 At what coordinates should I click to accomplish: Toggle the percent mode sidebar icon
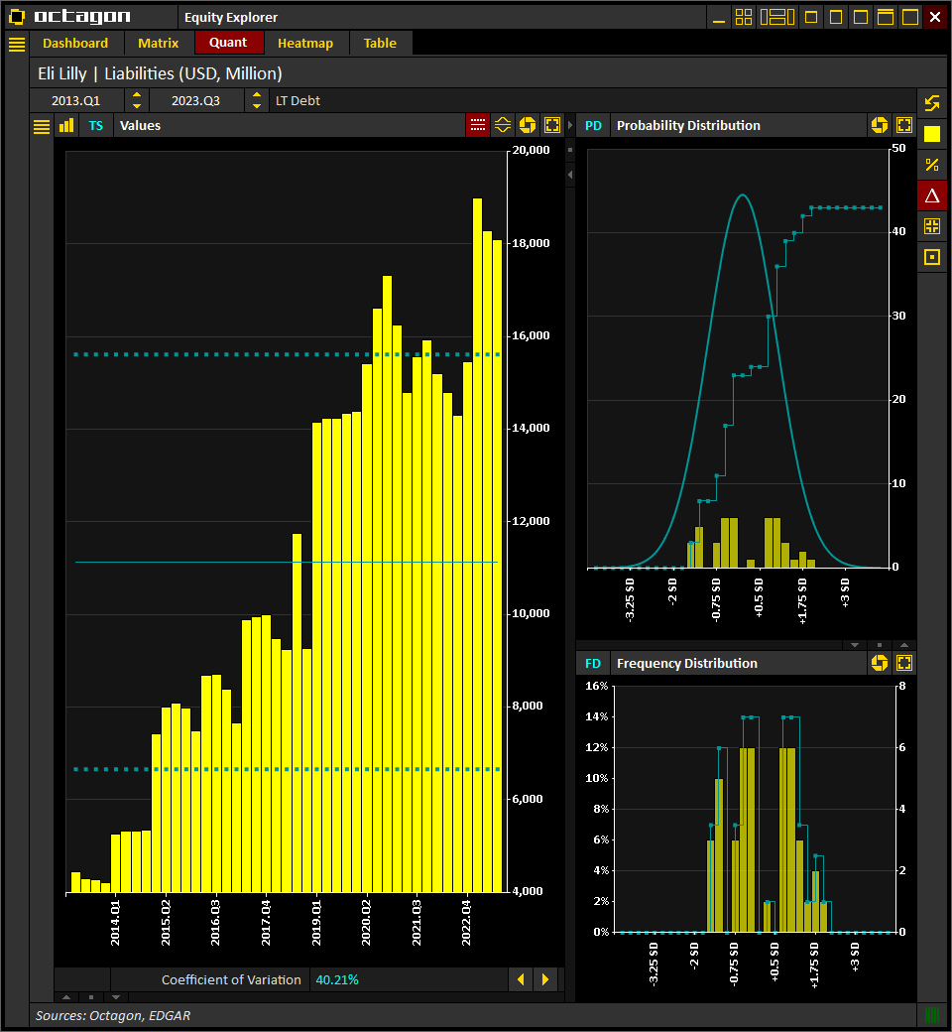tap(932, 165)
